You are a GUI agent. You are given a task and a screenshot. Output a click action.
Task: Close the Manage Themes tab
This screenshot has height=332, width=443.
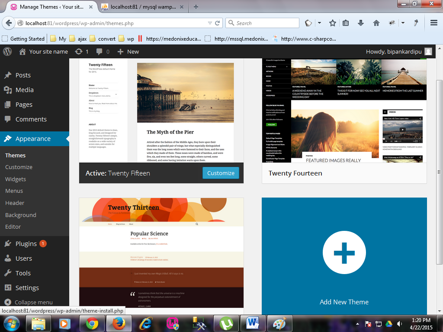pos(91,7)
